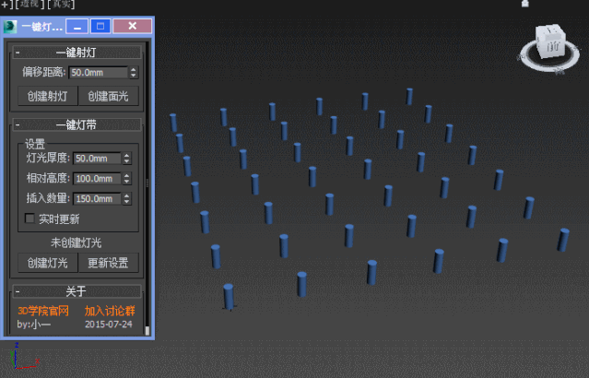The width and height of the screenshot is (589, 378).
Task: Maximize the 一键灯 plugin window
Action: point(100,27)
